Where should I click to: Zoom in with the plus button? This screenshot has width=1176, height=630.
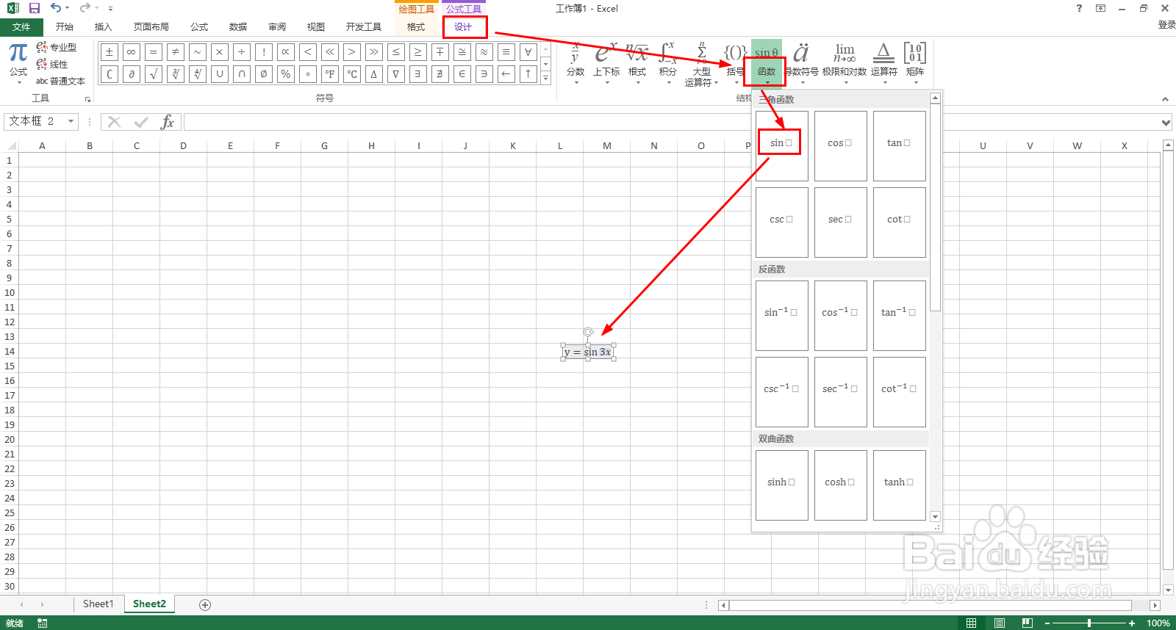point(1132,623)
